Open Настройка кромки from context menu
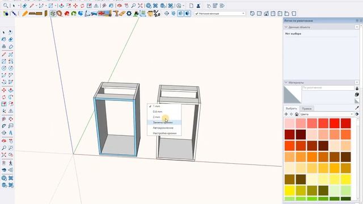Image resolution: width=363 pixels, height=204 pixels. pos(164,133)
